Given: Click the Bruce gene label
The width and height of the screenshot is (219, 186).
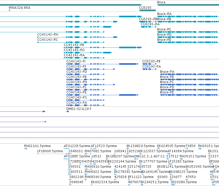Looking at the screenshot, I should [161, 2].
